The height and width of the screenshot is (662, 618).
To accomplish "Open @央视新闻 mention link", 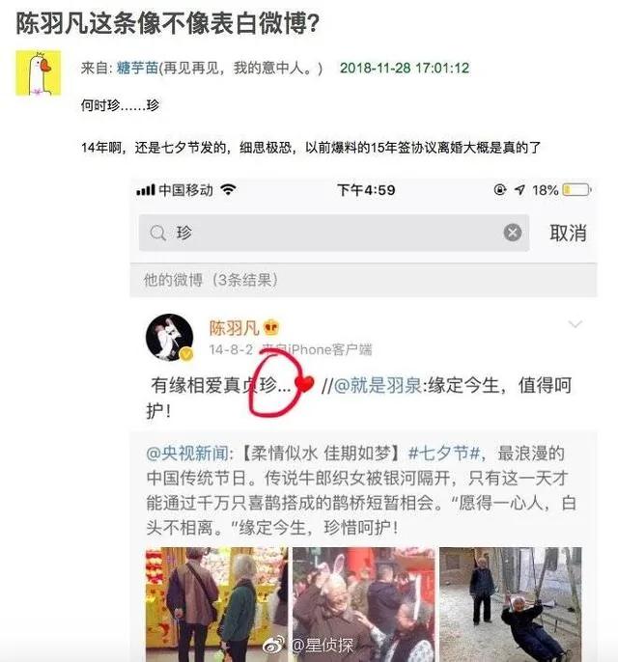I will 187,454.
